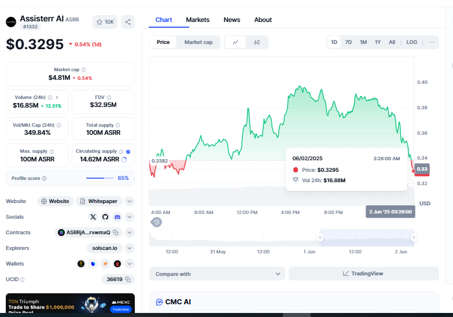Viewport: 453px width, 317px height.
Task: Show FDV info icon
Action: (109, 97)
